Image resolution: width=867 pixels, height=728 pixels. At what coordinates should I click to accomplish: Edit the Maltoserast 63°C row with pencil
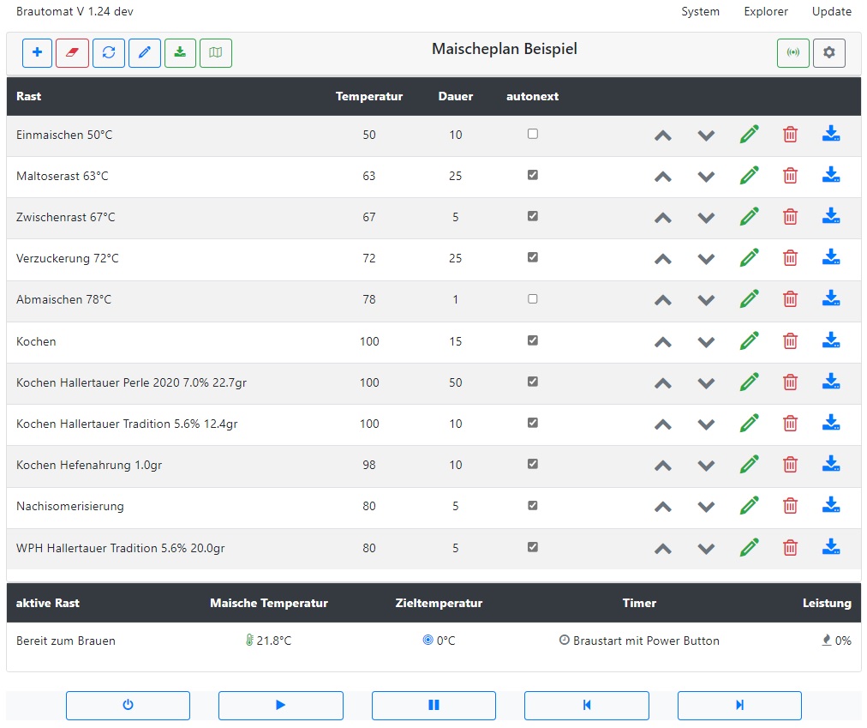tap(750, 176)
